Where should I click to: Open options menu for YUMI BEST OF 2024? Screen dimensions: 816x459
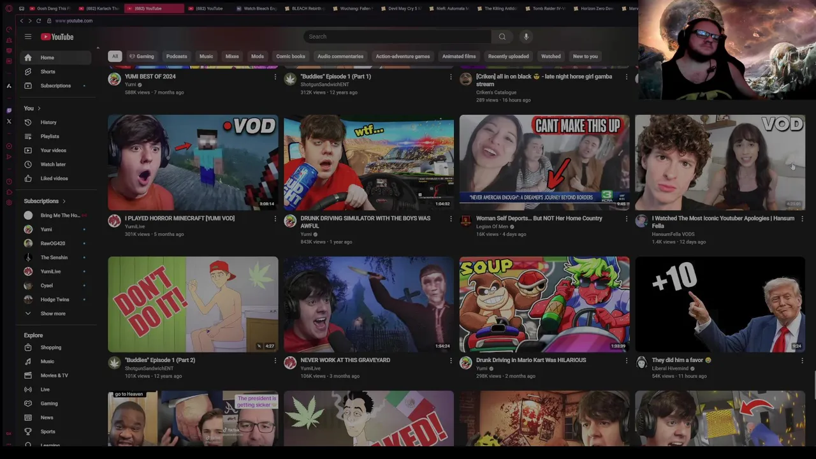pos(275,76)
